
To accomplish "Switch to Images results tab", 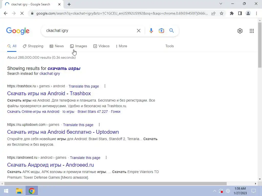I will click(79, 46).
